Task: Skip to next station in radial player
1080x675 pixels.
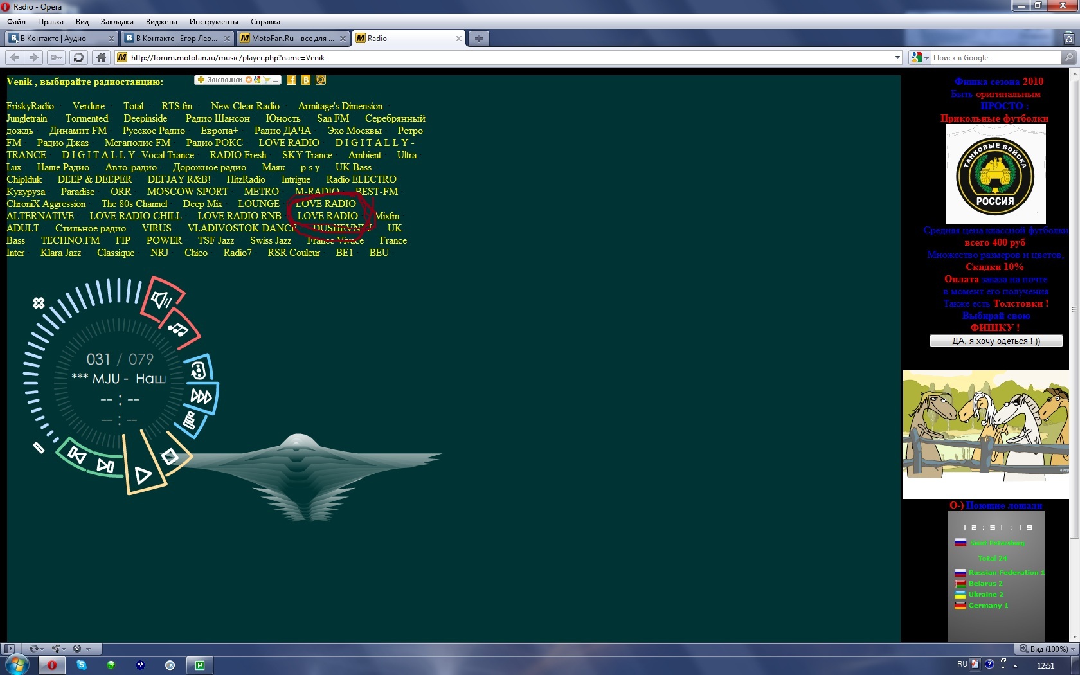Action: tap(105, 465)
